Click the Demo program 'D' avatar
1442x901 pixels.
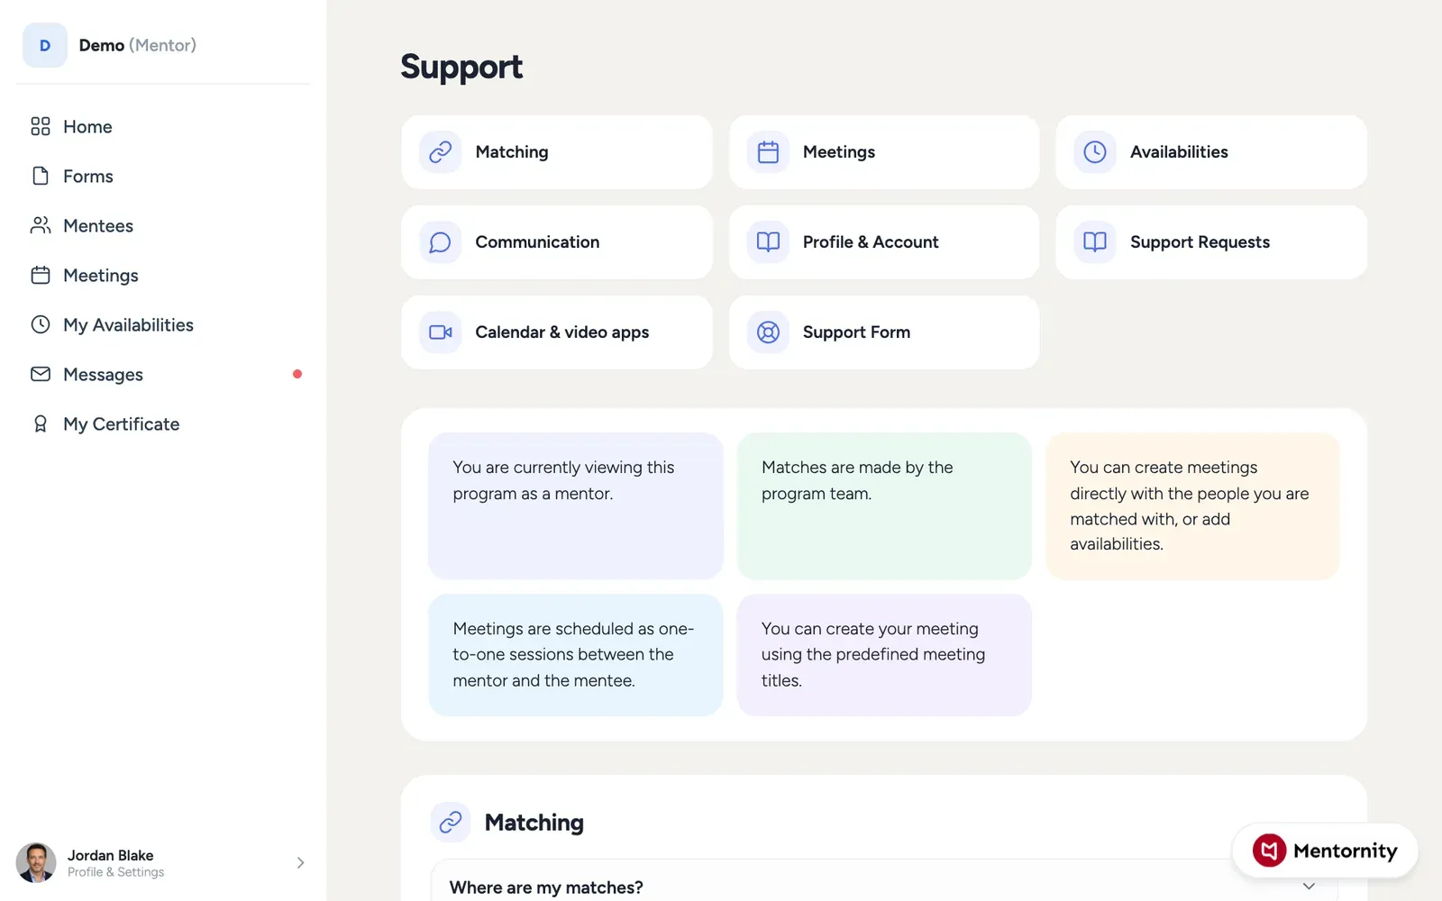(45, 45)
